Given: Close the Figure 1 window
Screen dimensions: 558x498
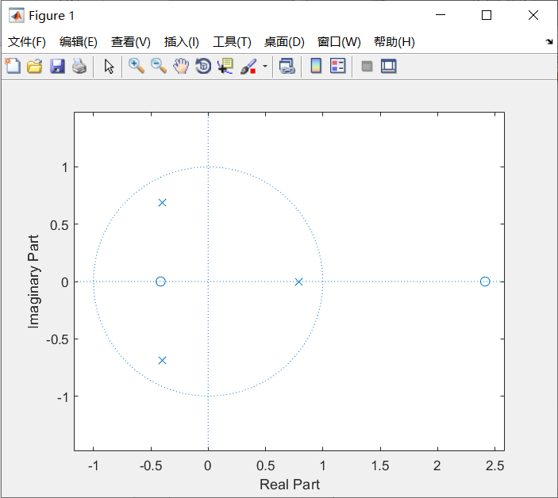Looking at the screenshot, I should tap(533, 15).
